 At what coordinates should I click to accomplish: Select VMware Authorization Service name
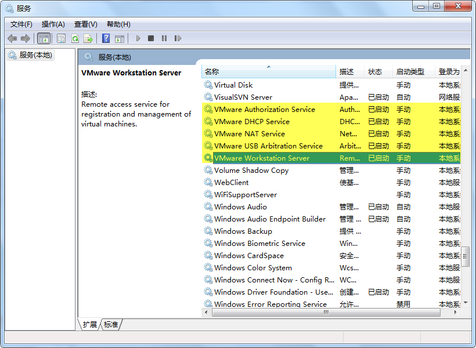tap(264, 109)
